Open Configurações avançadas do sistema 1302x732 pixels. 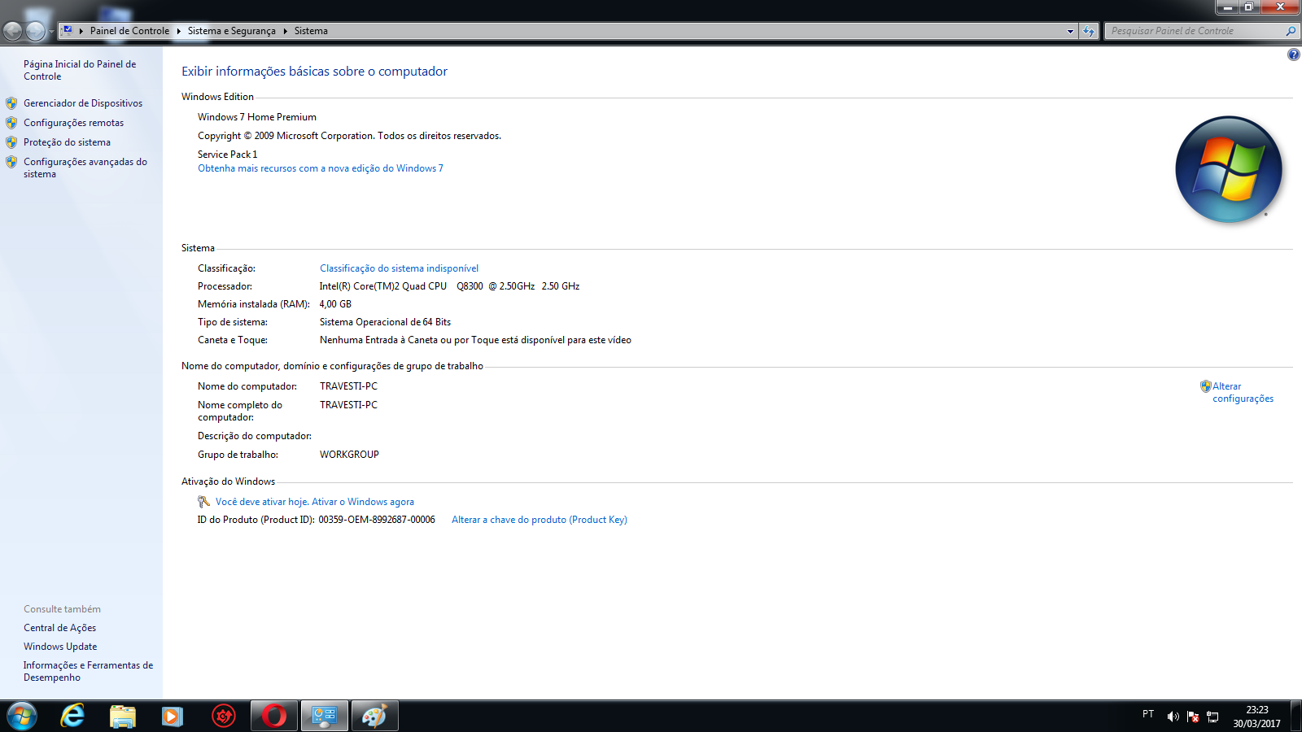point(85,168)
